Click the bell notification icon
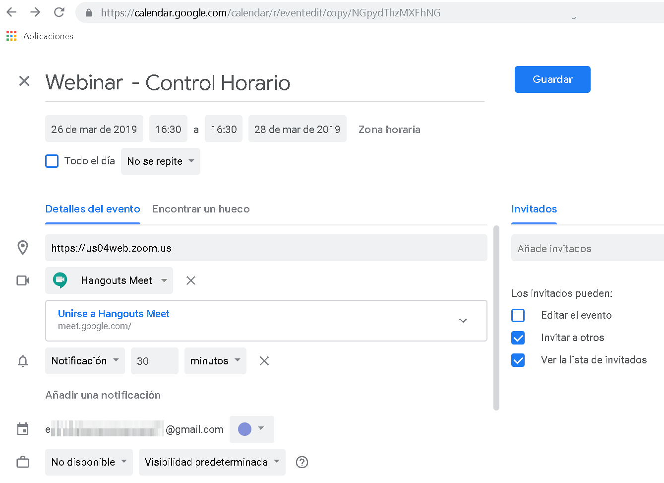This screenshot has height=483, width=664. (x=23, y=361)
